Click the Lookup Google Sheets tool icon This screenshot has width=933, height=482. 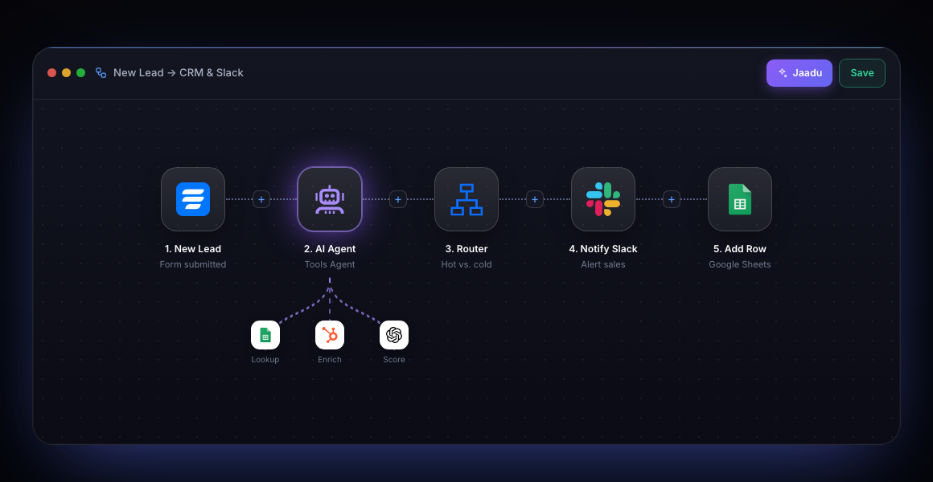[x=265, y=335]
